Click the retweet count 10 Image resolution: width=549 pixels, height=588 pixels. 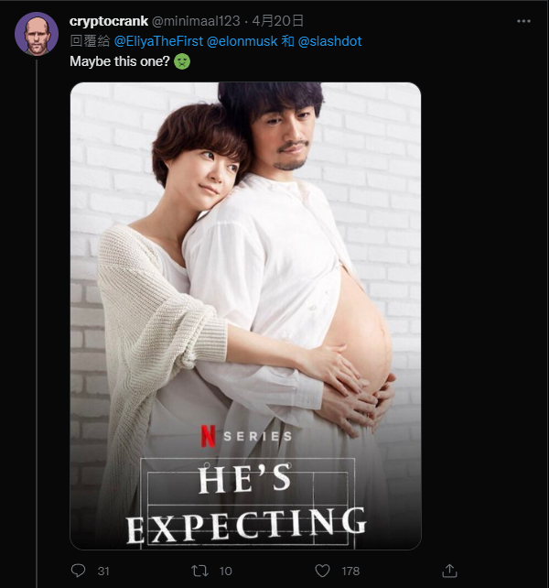point(225,571)
